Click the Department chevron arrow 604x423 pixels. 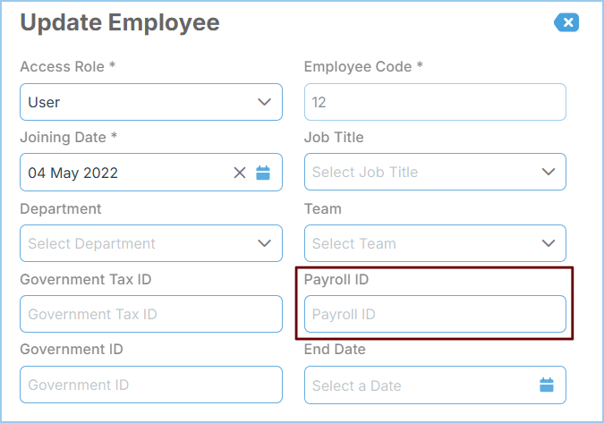tap(264, 243)
